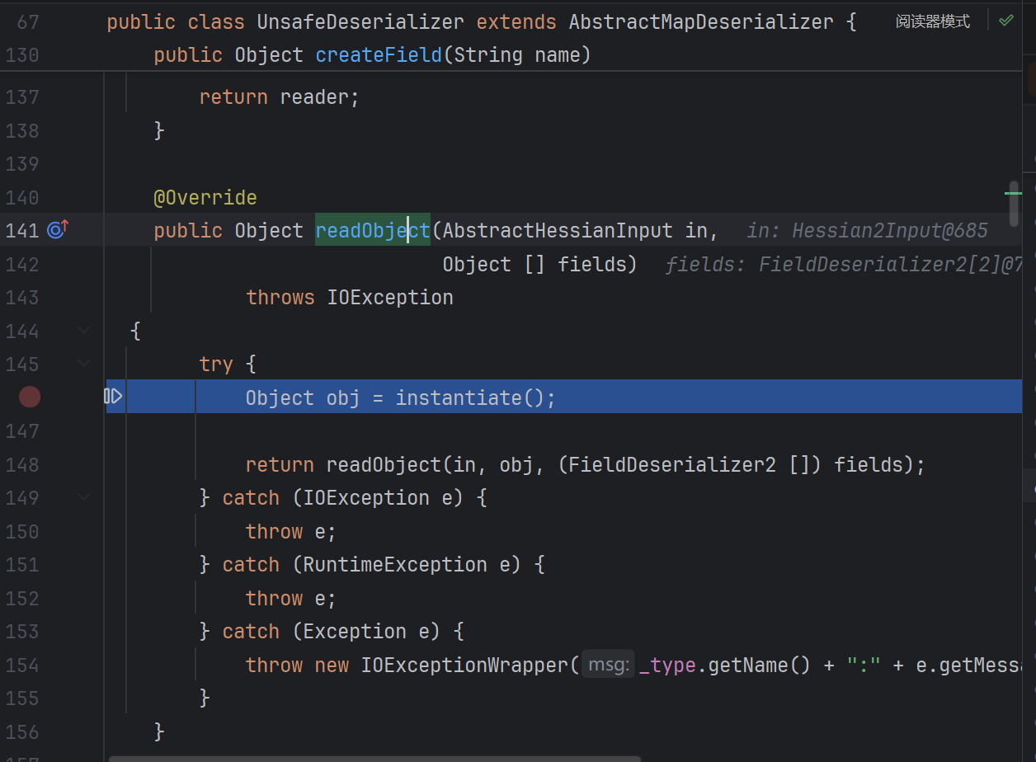Toggle a breakpoint at line number 148
Viewport: 1036px width, 762px height.
click(22, 465)
